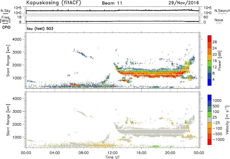Click the red bottom of the velocity colorbar
The height and width of the screenshot is (159, 230).
pyautogui.click(x=210, y=142)
